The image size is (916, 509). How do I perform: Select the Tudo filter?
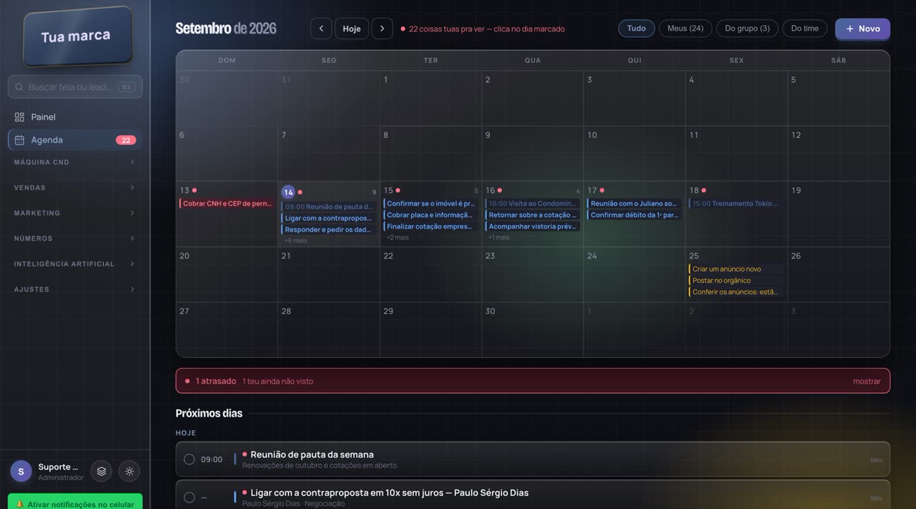(637, 28)
